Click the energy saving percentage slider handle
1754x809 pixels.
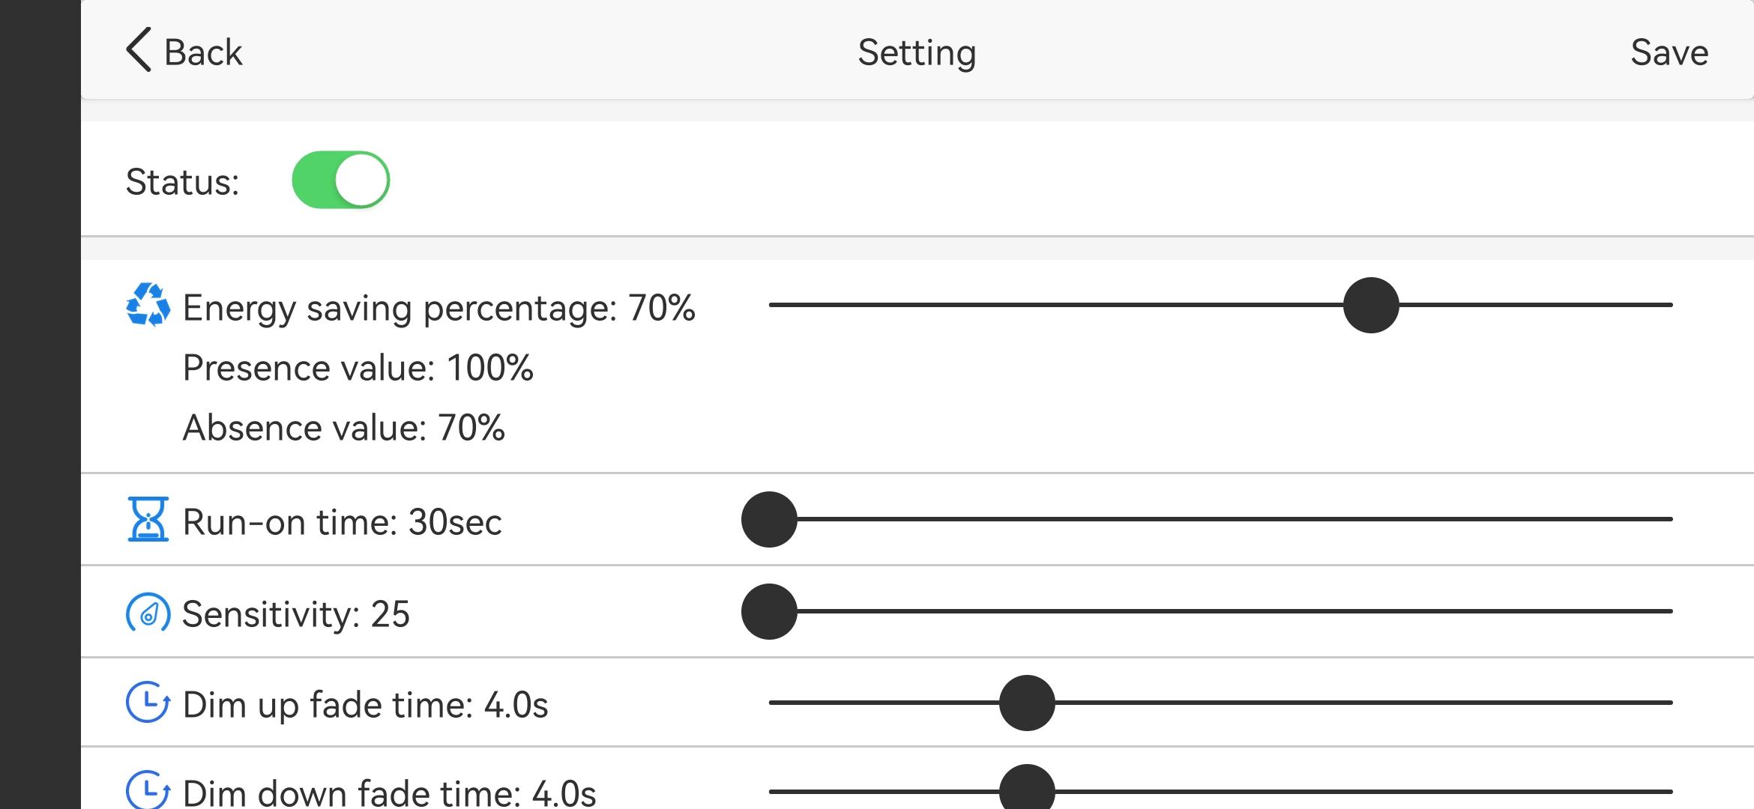[x=1371, y=305]
